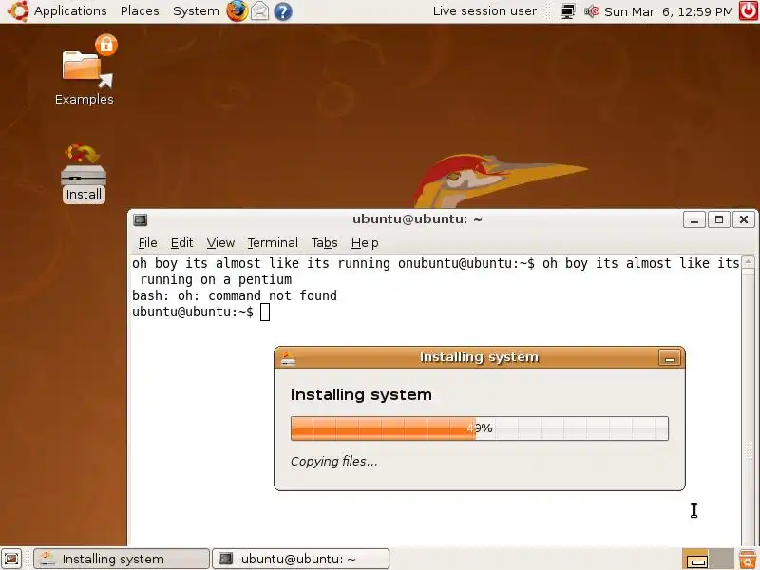This screenshot has height=570, width=760.
Task: Click Show Desktop button in bottom panel
Action: (x=11, y=559)
